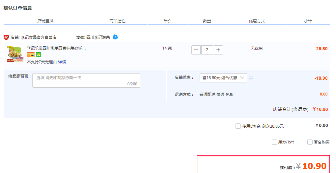Viewport: 336px width, 173px height.
Task: Click store name 李记食品官方自营店
Action: (x=39, y=37)
